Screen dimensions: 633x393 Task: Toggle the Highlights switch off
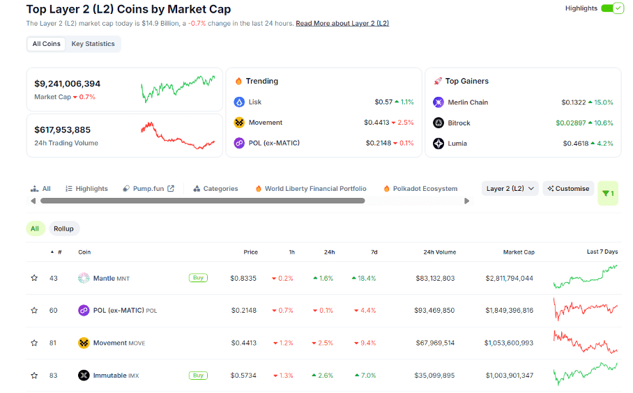611,8
